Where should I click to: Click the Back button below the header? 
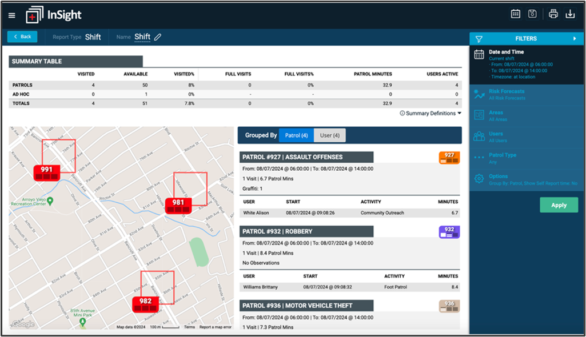coord(22,36)
